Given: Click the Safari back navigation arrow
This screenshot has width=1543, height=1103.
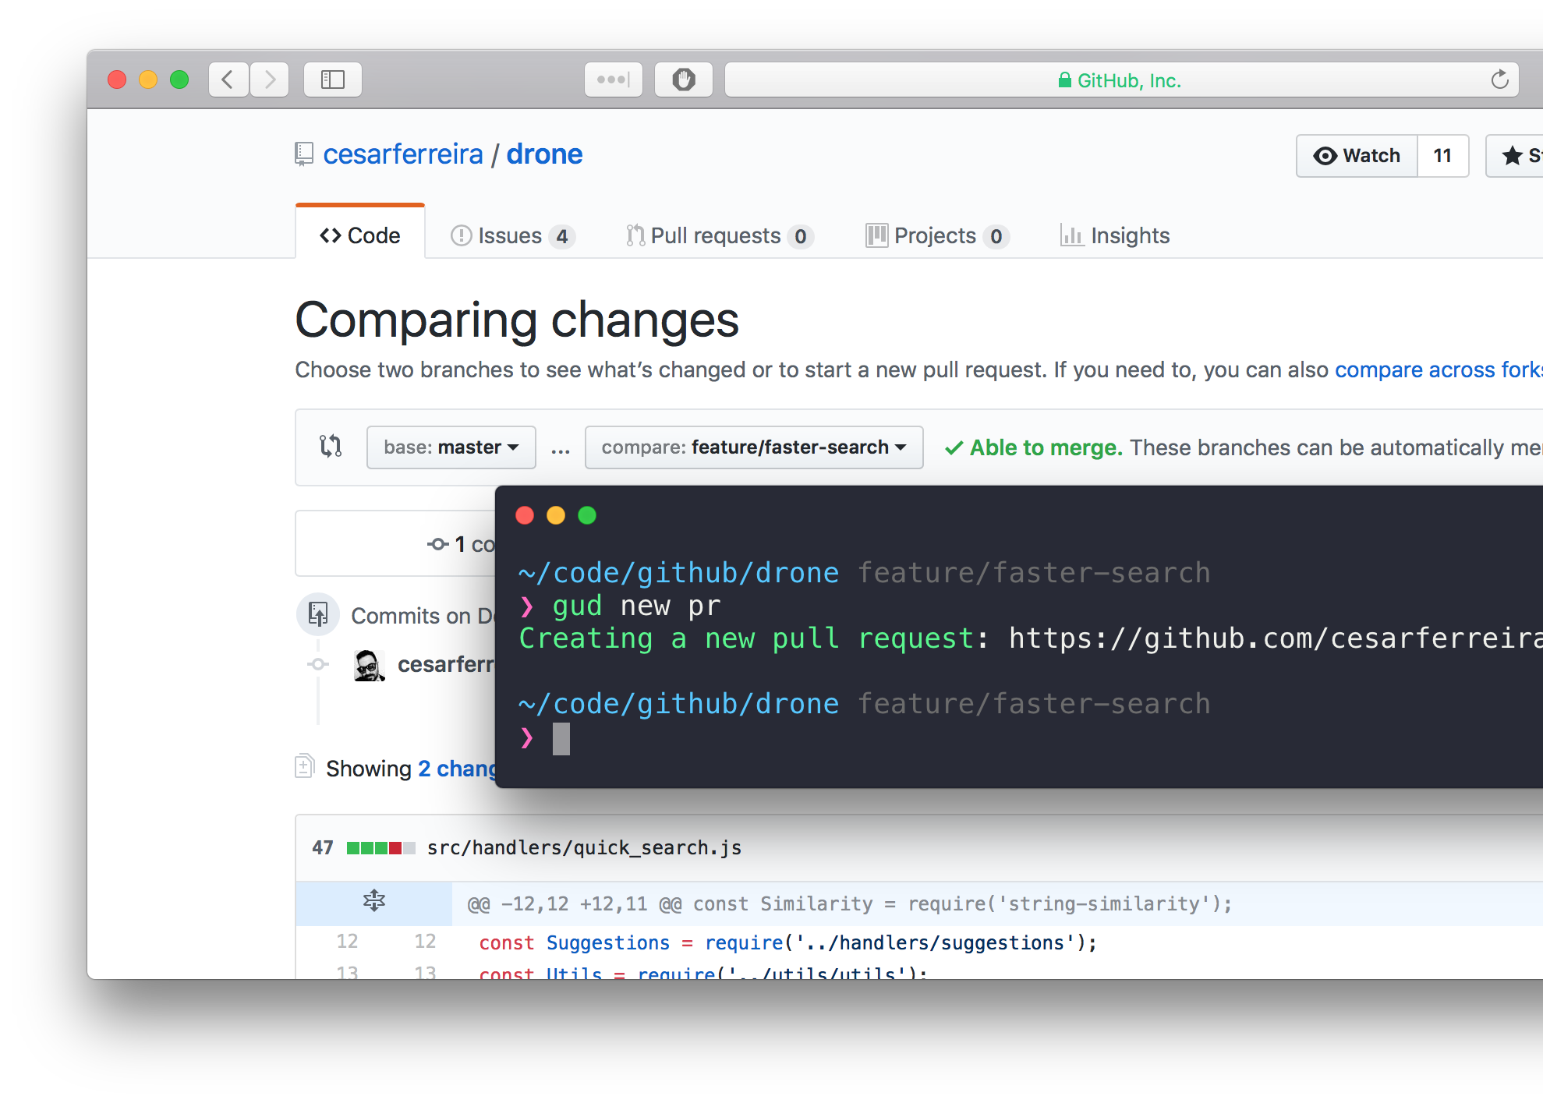Looking at the screenshot, I should click(228, 80).
